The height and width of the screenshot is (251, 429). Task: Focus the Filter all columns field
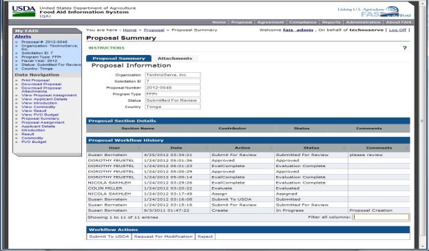(381, 217)
